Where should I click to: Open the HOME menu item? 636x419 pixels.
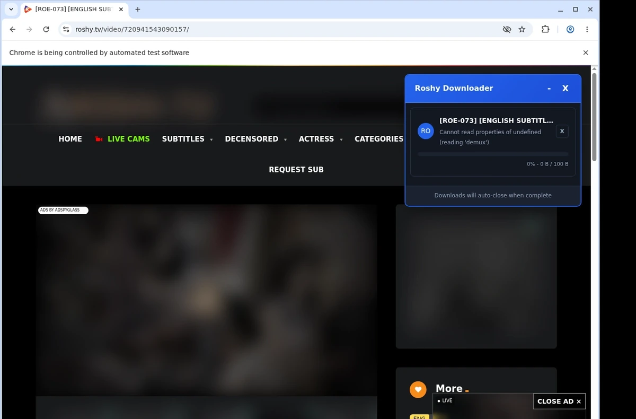[70, 139]
